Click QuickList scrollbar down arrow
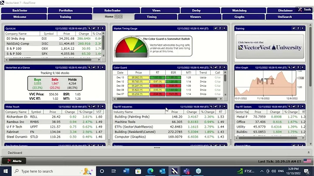Image resolution: width=314 pixels, height=176 pixels. pyautogui.click(x=103, y=55)
